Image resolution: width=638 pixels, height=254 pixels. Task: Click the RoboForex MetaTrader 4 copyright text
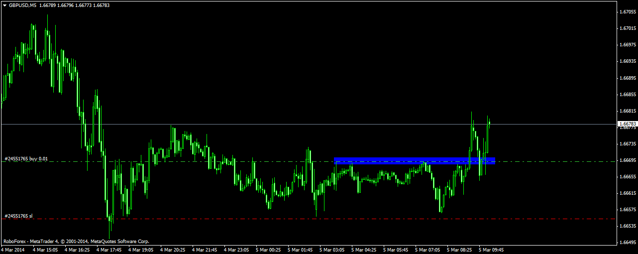click(76, 241)
